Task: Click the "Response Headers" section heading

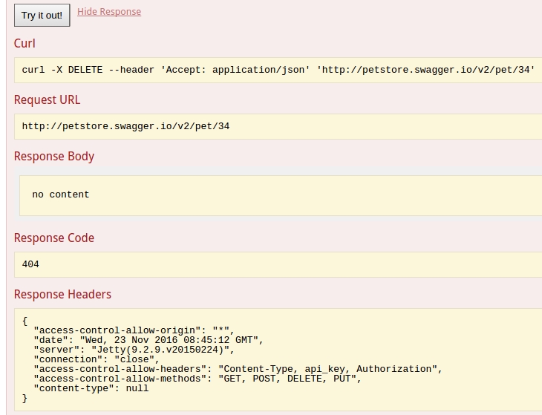Action: click(62, 295)
